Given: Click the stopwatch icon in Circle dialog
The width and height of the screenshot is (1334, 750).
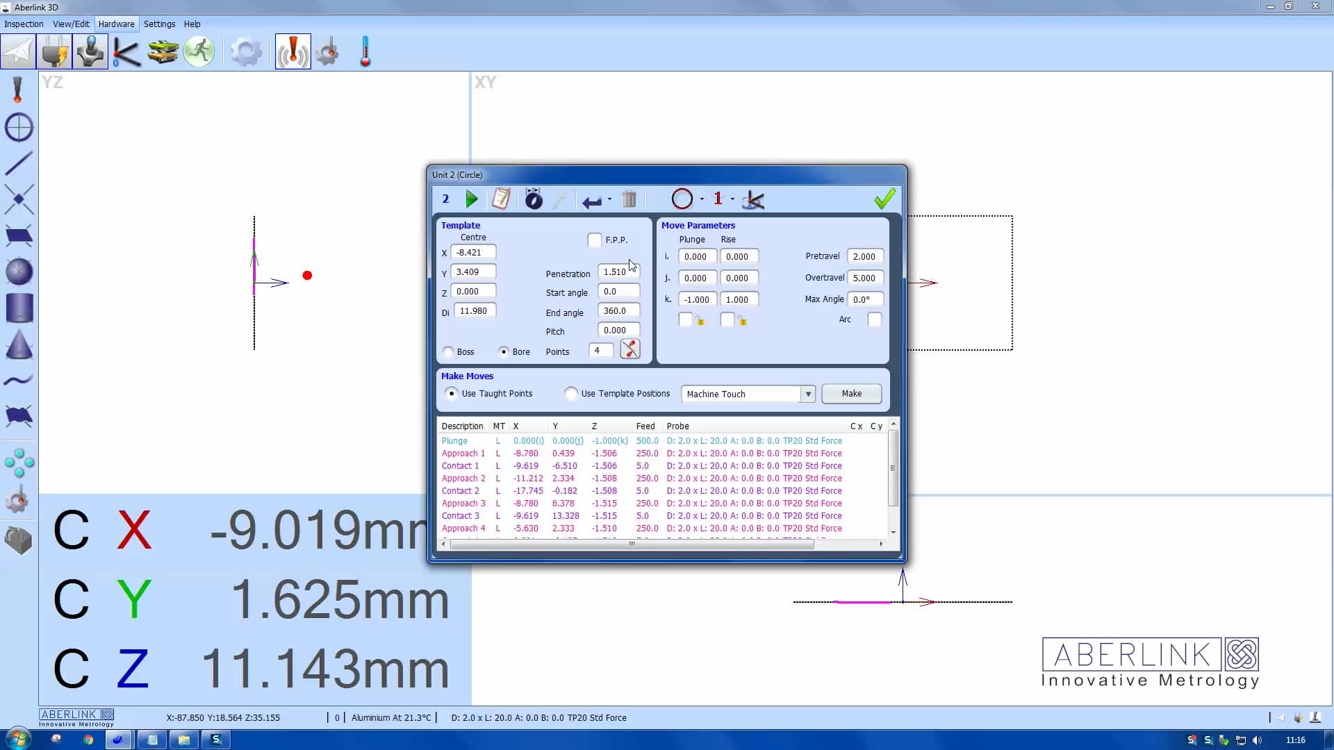Looking at the screenshot, I should tap(534, 199).
